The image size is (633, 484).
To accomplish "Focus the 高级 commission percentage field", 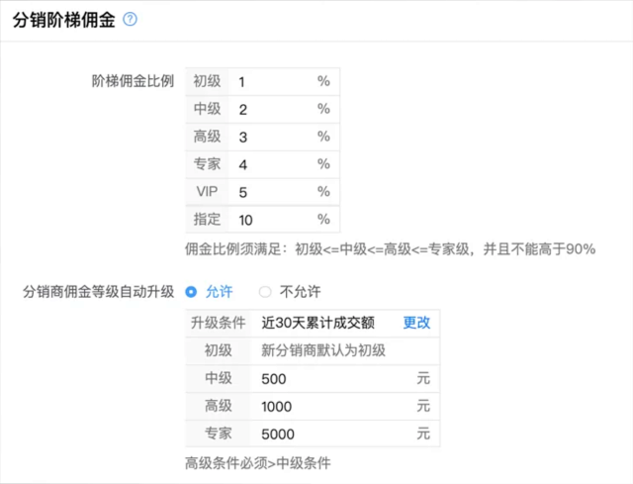I will [x=284, y=137].
